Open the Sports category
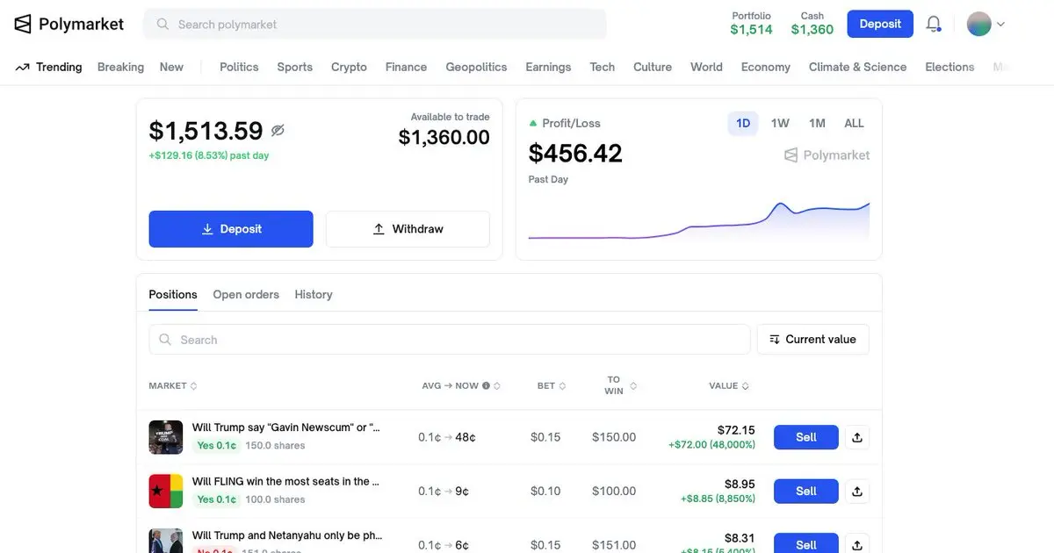 295,67
